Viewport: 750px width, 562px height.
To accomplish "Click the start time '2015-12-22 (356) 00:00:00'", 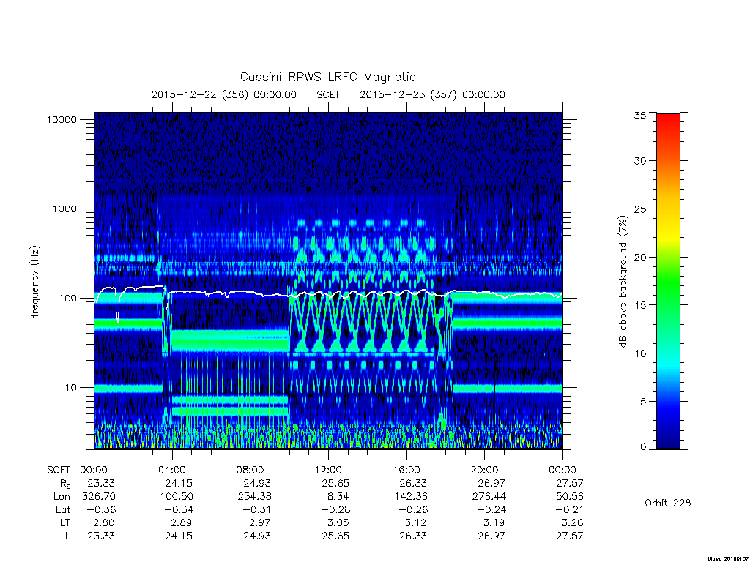I will click(x=224, y=94).
